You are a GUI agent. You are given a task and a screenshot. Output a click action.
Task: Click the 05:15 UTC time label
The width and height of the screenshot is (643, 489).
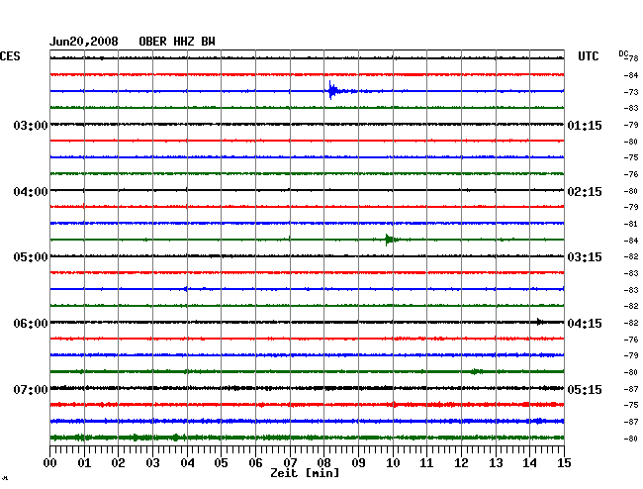pyautogui.click(x=585, y=389)
